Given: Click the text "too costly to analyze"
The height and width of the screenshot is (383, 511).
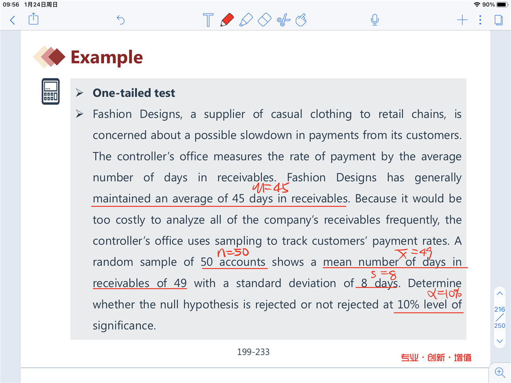Looking at the screenshot, I should pos(149,220).
